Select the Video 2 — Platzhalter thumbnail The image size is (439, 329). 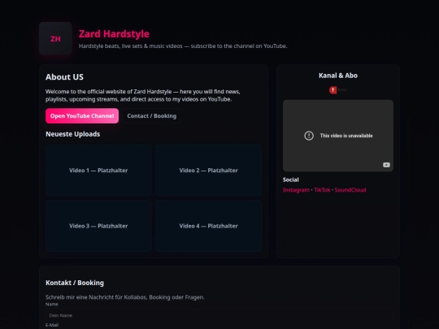pyautogui.click(x=209, y=171)
